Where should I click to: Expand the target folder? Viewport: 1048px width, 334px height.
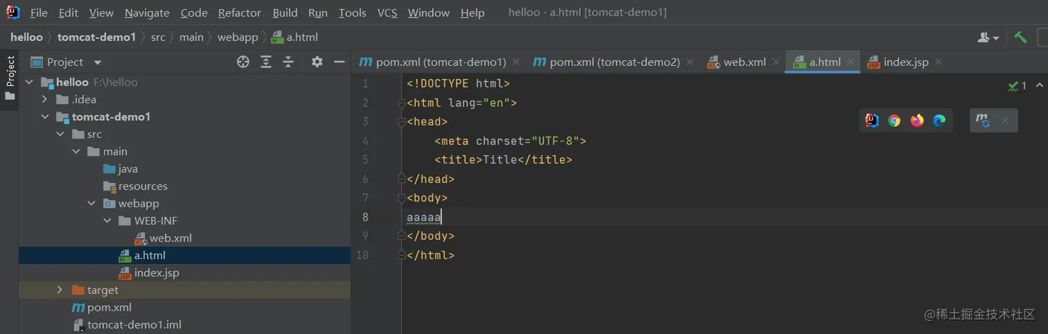pos(60,290)
